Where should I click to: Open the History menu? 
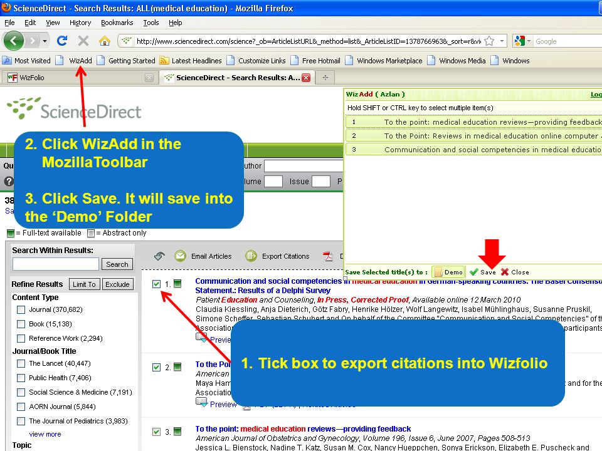point(80,23)
